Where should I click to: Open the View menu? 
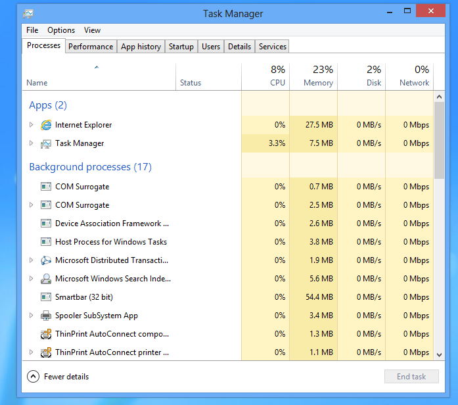tap(92, 30)
